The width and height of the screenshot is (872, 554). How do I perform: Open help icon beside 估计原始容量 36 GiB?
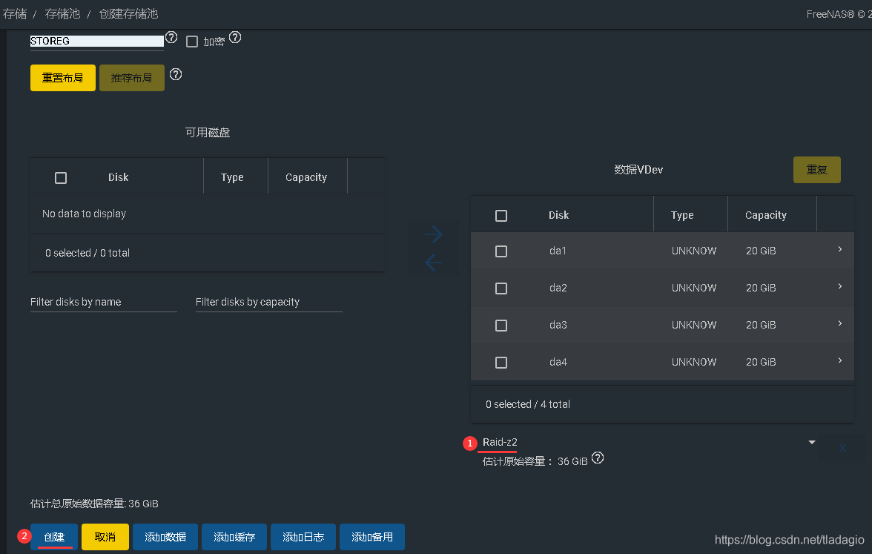pyautogui.click(x=598, y=458)
